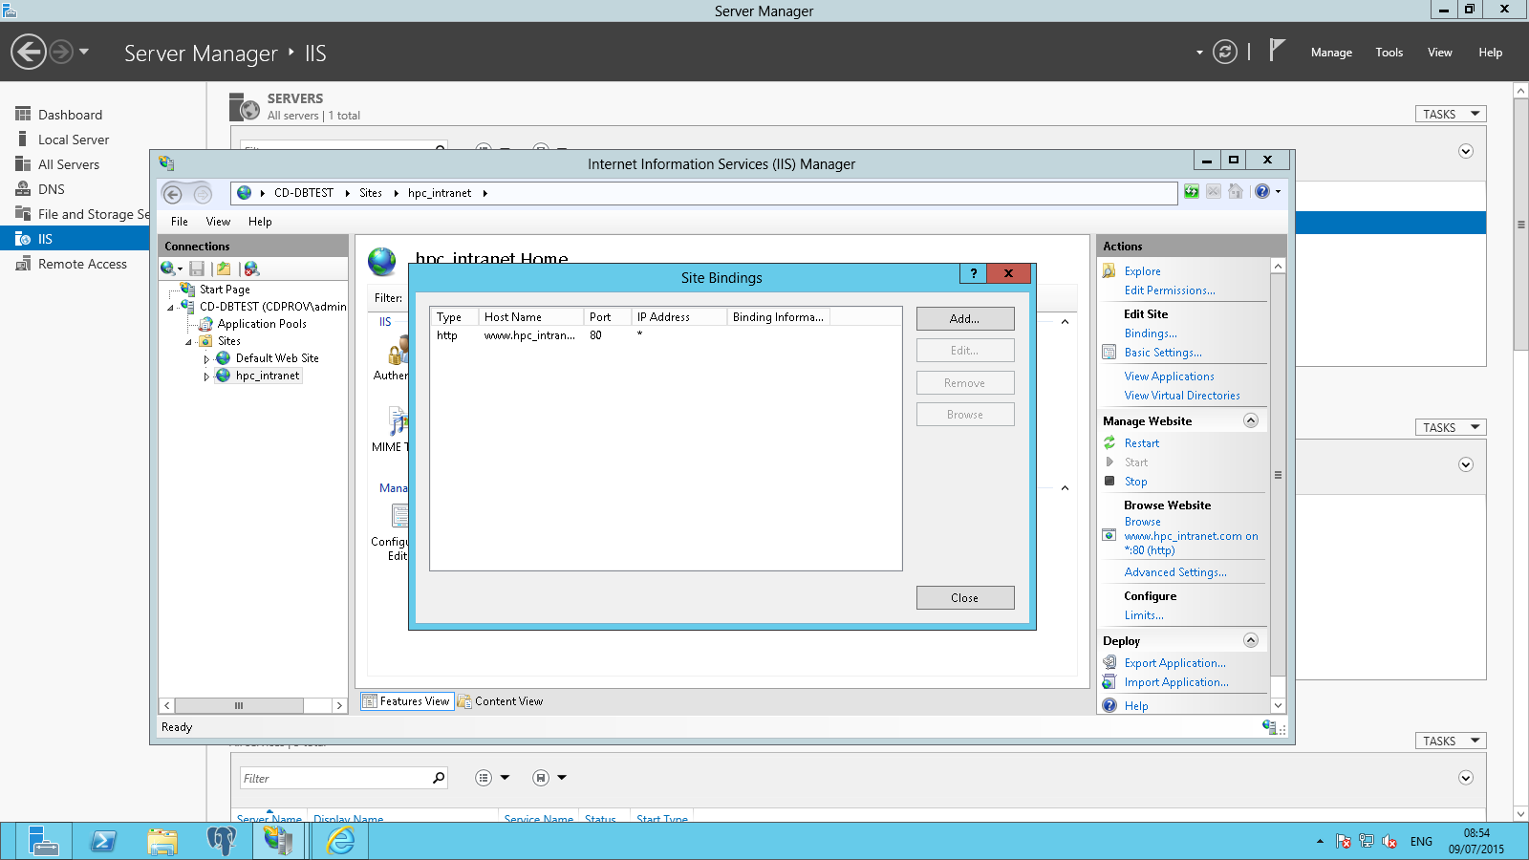Select Default Web Site in tree

277,357
